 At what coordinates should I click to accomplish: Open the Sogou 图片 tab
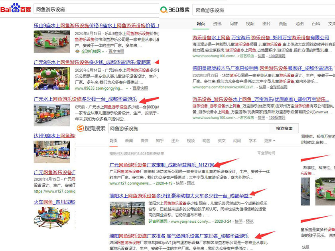click(175, 141)
